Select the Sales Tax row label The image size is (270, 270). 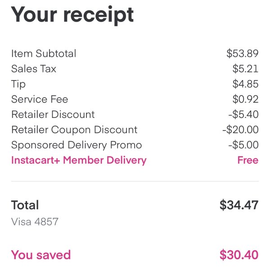pos(34,69)
